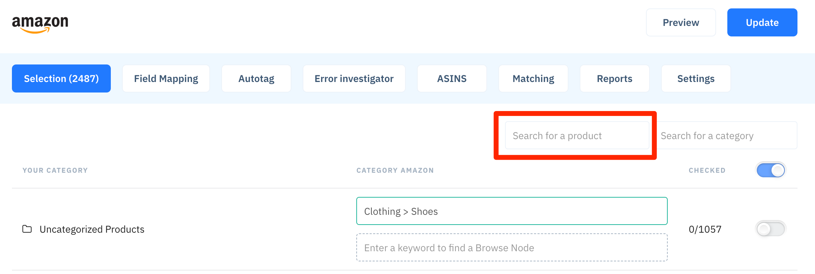Select the Selection (2487) tab
This screenshot has height=274, width=815.
click(61, 78)
